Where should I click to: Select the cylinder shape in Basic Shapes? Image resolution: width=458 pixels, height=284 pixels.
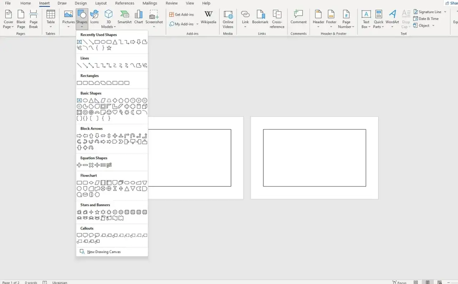coord(138,106)
